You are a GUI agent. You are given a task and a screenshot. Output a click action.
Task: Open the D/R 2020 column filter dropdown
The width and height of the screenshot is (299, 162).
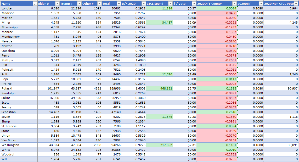(x=143, y=4)
